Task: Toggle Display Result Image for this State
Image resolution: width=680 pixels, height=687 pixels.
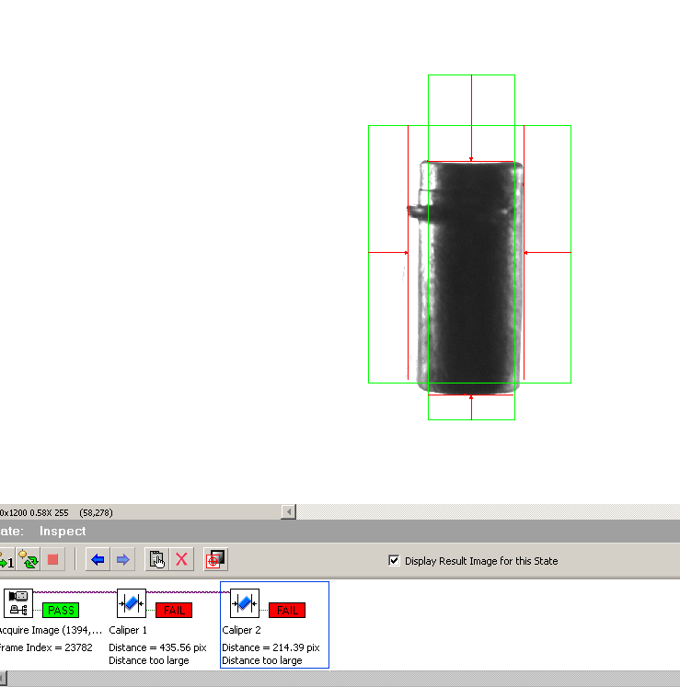Action: tap(395, 560)
